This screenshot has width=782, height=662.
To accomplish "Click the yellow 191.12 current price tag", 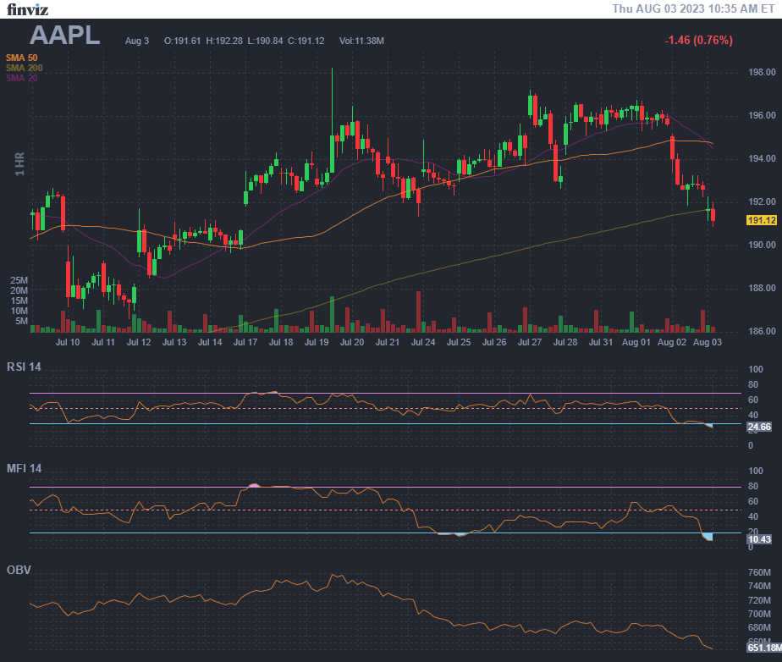I will tap(762, 220).
